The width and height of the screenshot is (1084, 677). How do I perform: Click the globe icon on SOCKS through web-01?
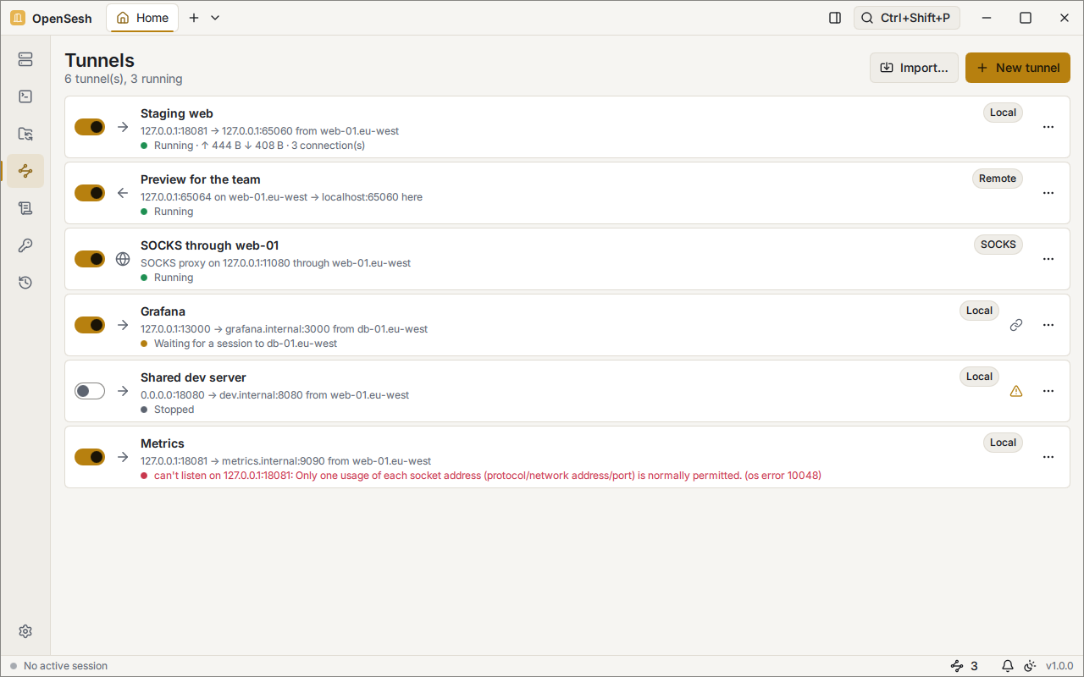coord(123,259)
